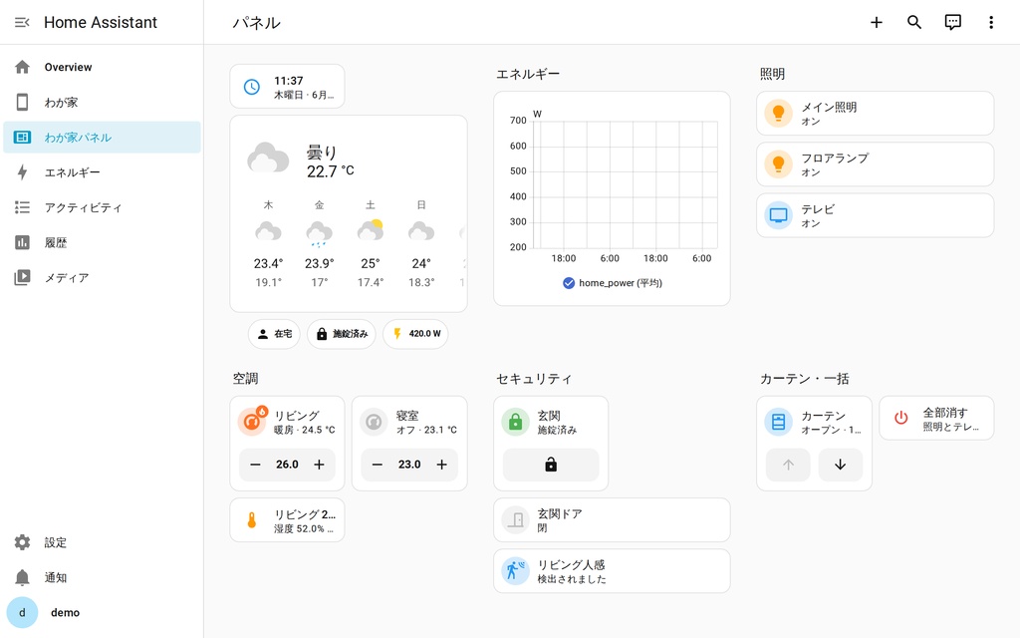The height and width of the screenshot is (638, 1020).
Task: Click the 照明 section heading
Action: [772, 74]
